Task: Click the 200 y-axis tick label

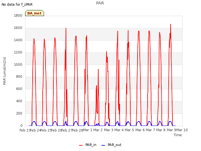Action: click(x=19, y=113)
